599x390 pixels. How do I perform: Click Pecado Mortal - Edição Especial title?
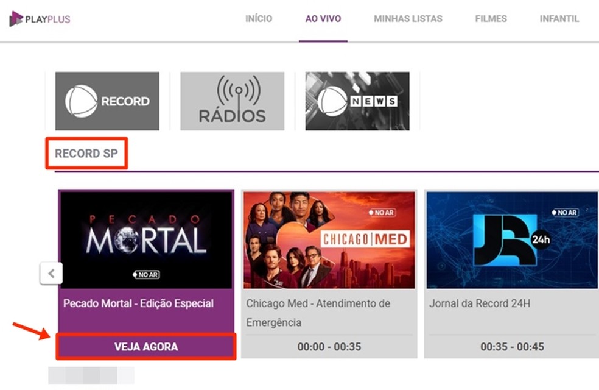138,303
